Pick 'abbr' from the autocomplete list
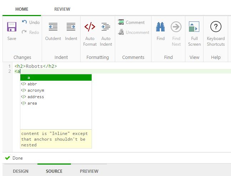 pos(56,84)
